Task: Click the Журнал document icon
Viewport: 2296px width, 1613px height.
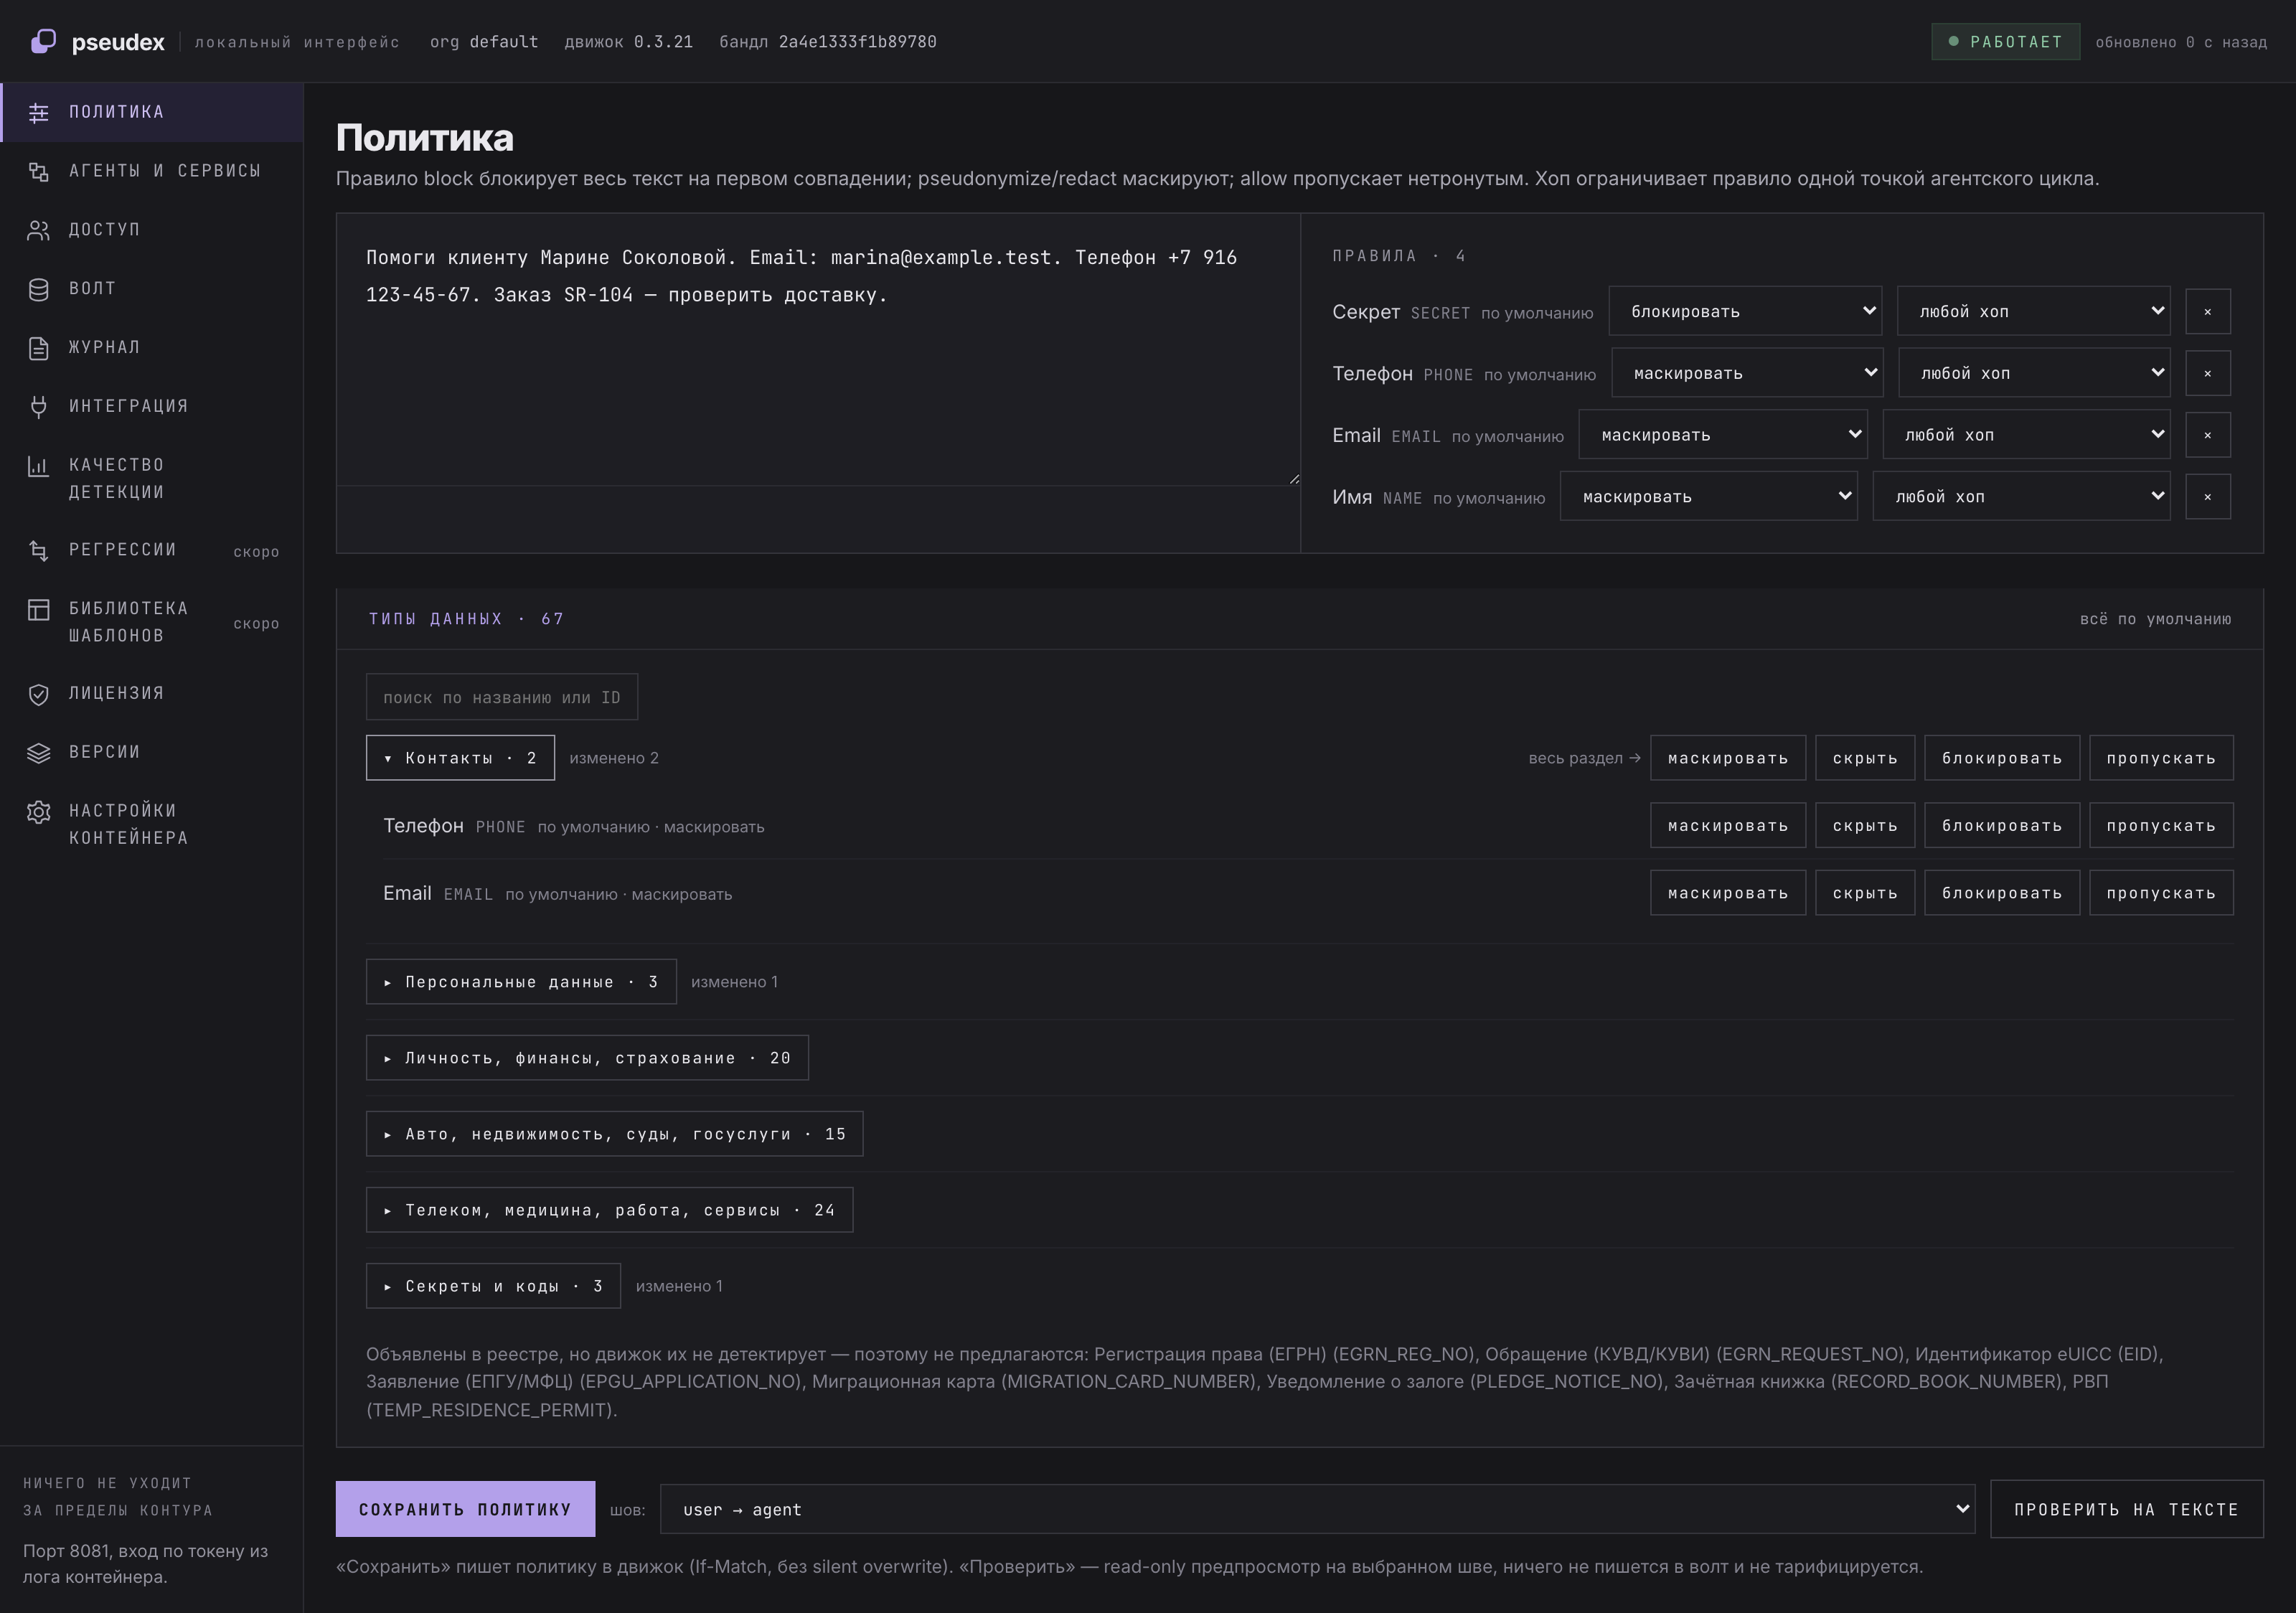Action: (x=38, y=348)
